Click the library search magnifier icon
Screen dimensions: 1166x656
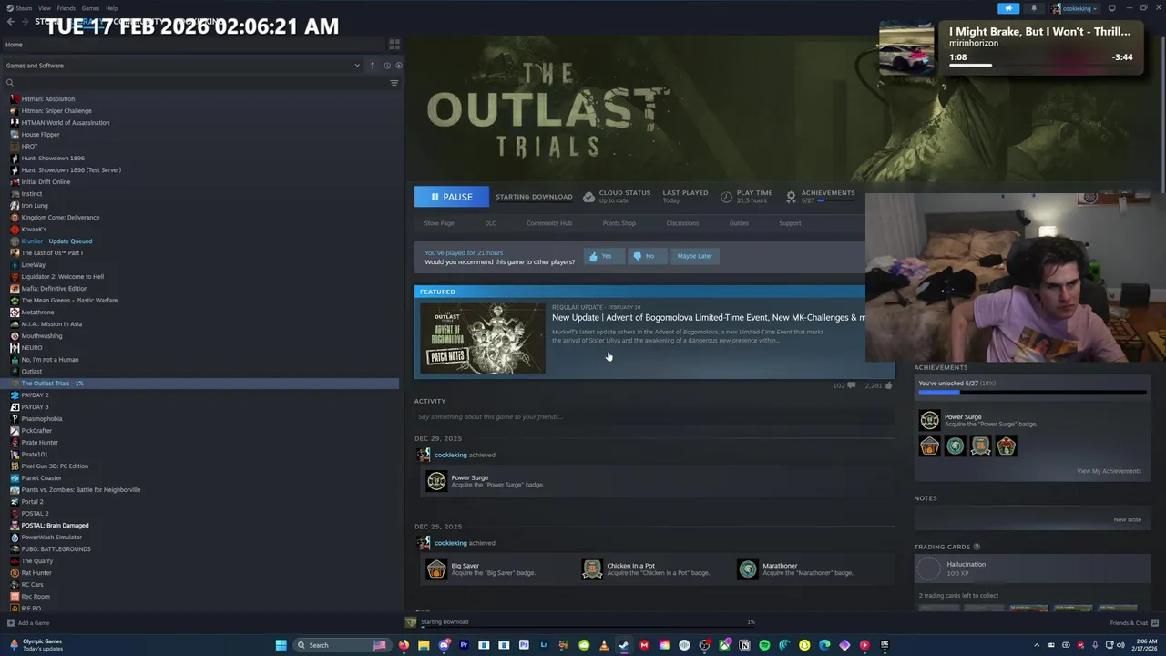[x=10, y=83]
